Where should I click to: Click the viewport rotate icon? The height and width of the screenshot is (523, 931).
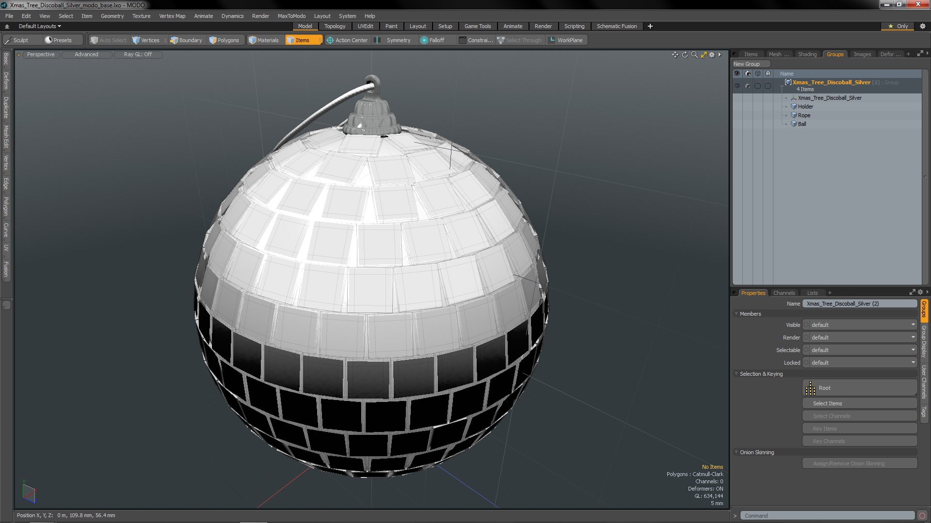[685, 55]
